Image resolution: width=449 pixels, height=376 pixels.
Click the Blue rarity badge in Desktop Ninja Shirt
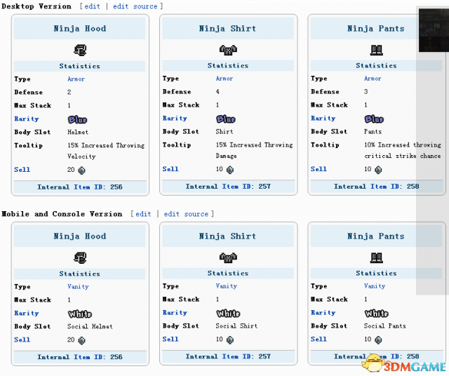225,119
